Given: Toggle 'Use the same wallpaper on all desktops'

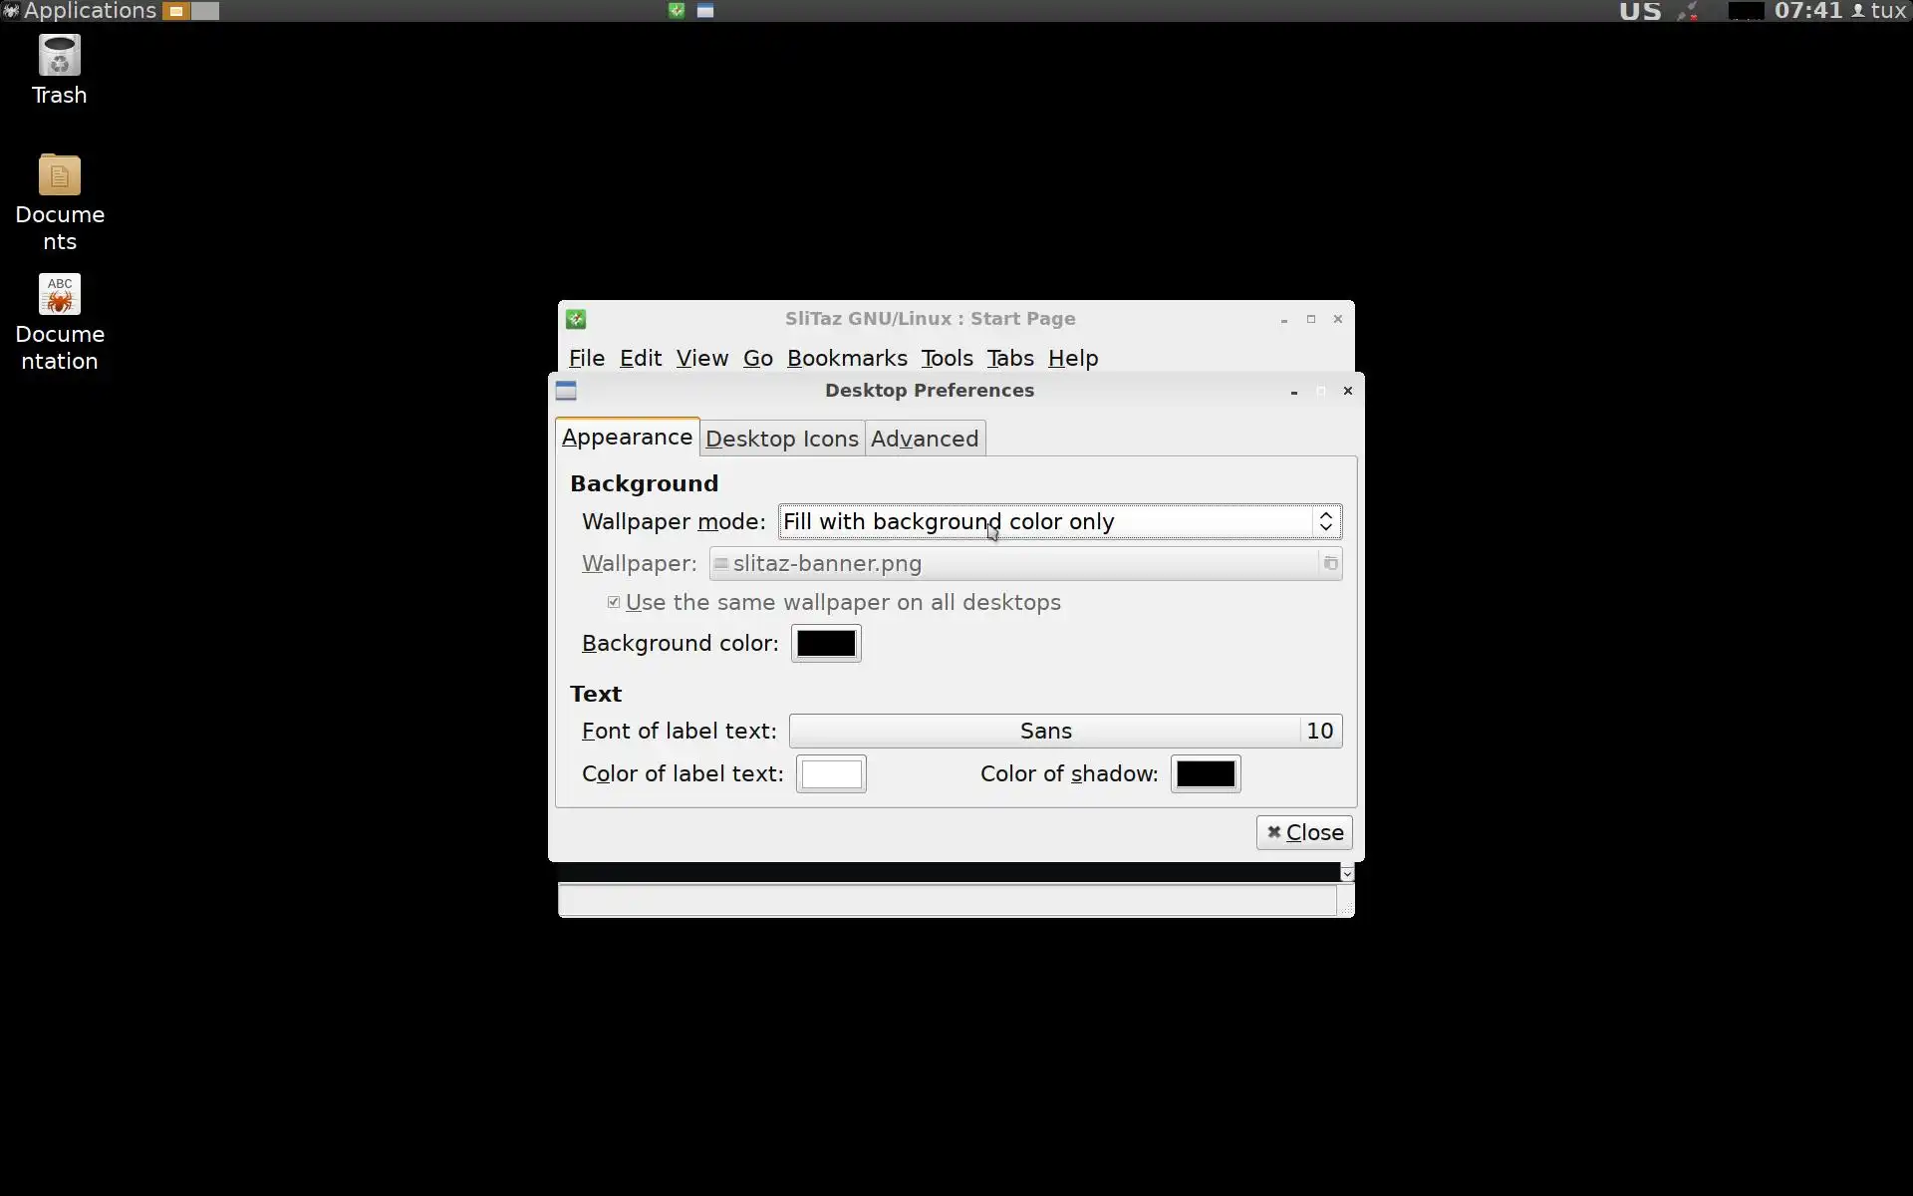Looking at the screenshot, I should click(614, 603).
